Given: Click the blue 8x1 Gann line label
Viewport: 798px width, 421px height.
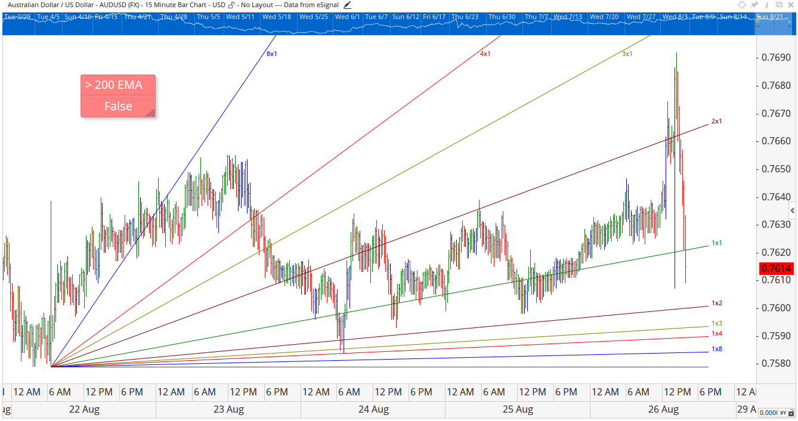Looking at the screenshot, I should (x=272, y=54).
